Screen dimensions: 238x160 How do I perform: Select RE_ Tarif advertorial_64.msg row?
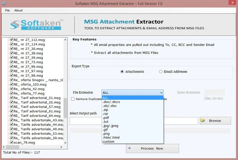pos(37,115)
